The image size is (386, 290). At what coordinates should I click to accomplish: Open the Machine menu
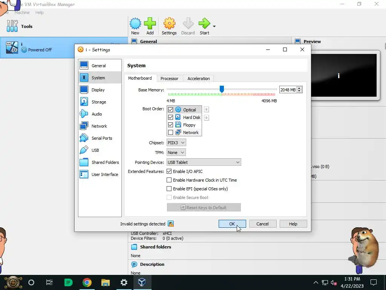tap(22, 12)
